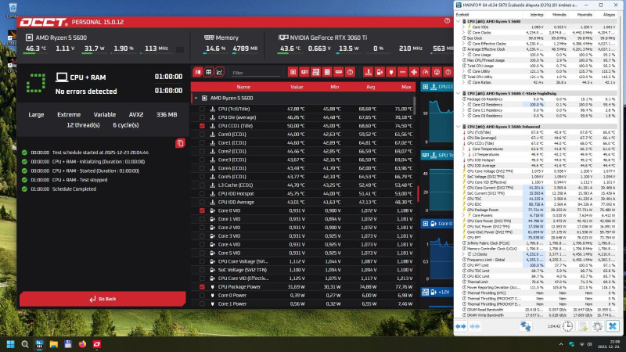626x352 pixels.
Task: Launch Firefox from the taskbar
Action: (82, 344)
